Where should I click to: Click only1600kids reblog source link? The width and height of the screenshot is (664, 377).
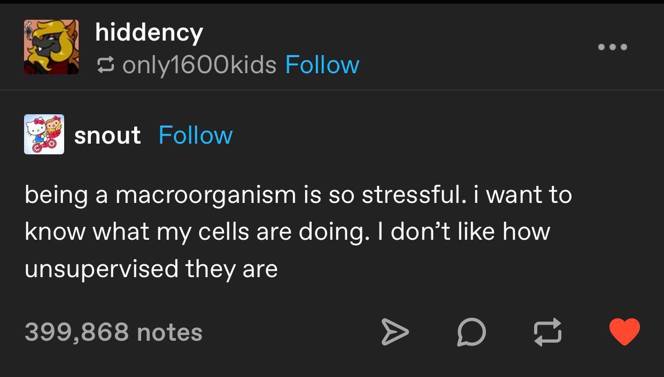tap(199, 65)
